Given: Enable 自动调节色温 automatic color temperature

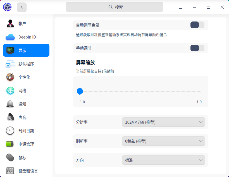Looking at the screenshot, I should [197, 25].
